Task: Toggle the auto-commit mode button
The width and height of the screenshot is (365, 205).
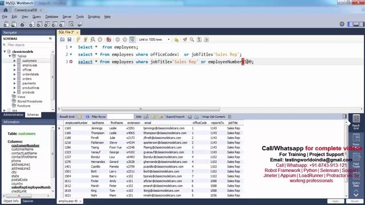Action: coord(132,39)
